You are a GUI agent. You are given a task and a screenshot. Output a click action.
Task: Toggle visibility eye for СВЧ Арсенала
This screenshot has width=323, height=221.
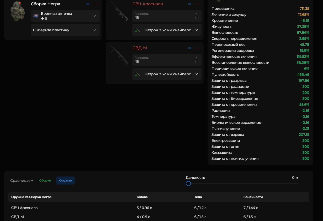[x=190, y=4]
